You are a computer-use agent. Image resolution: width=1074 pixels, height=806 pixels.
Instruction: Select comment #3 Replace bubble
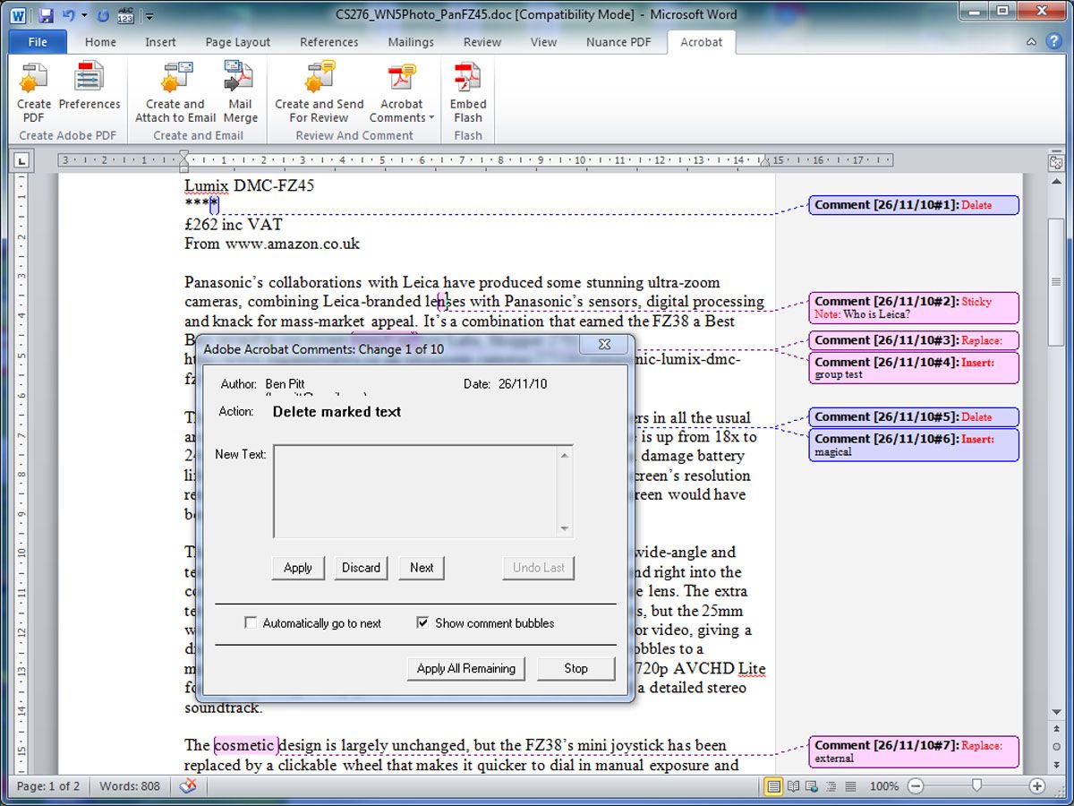tap(914, 340)
